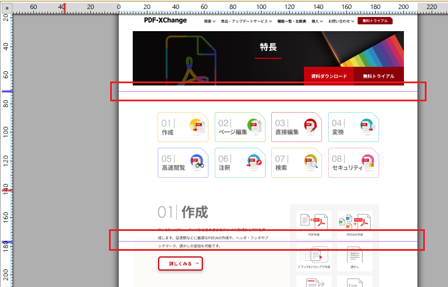Click the annotation icon on the 注釈 card
This screenshot has height=287, width=448.
(254, 162)
